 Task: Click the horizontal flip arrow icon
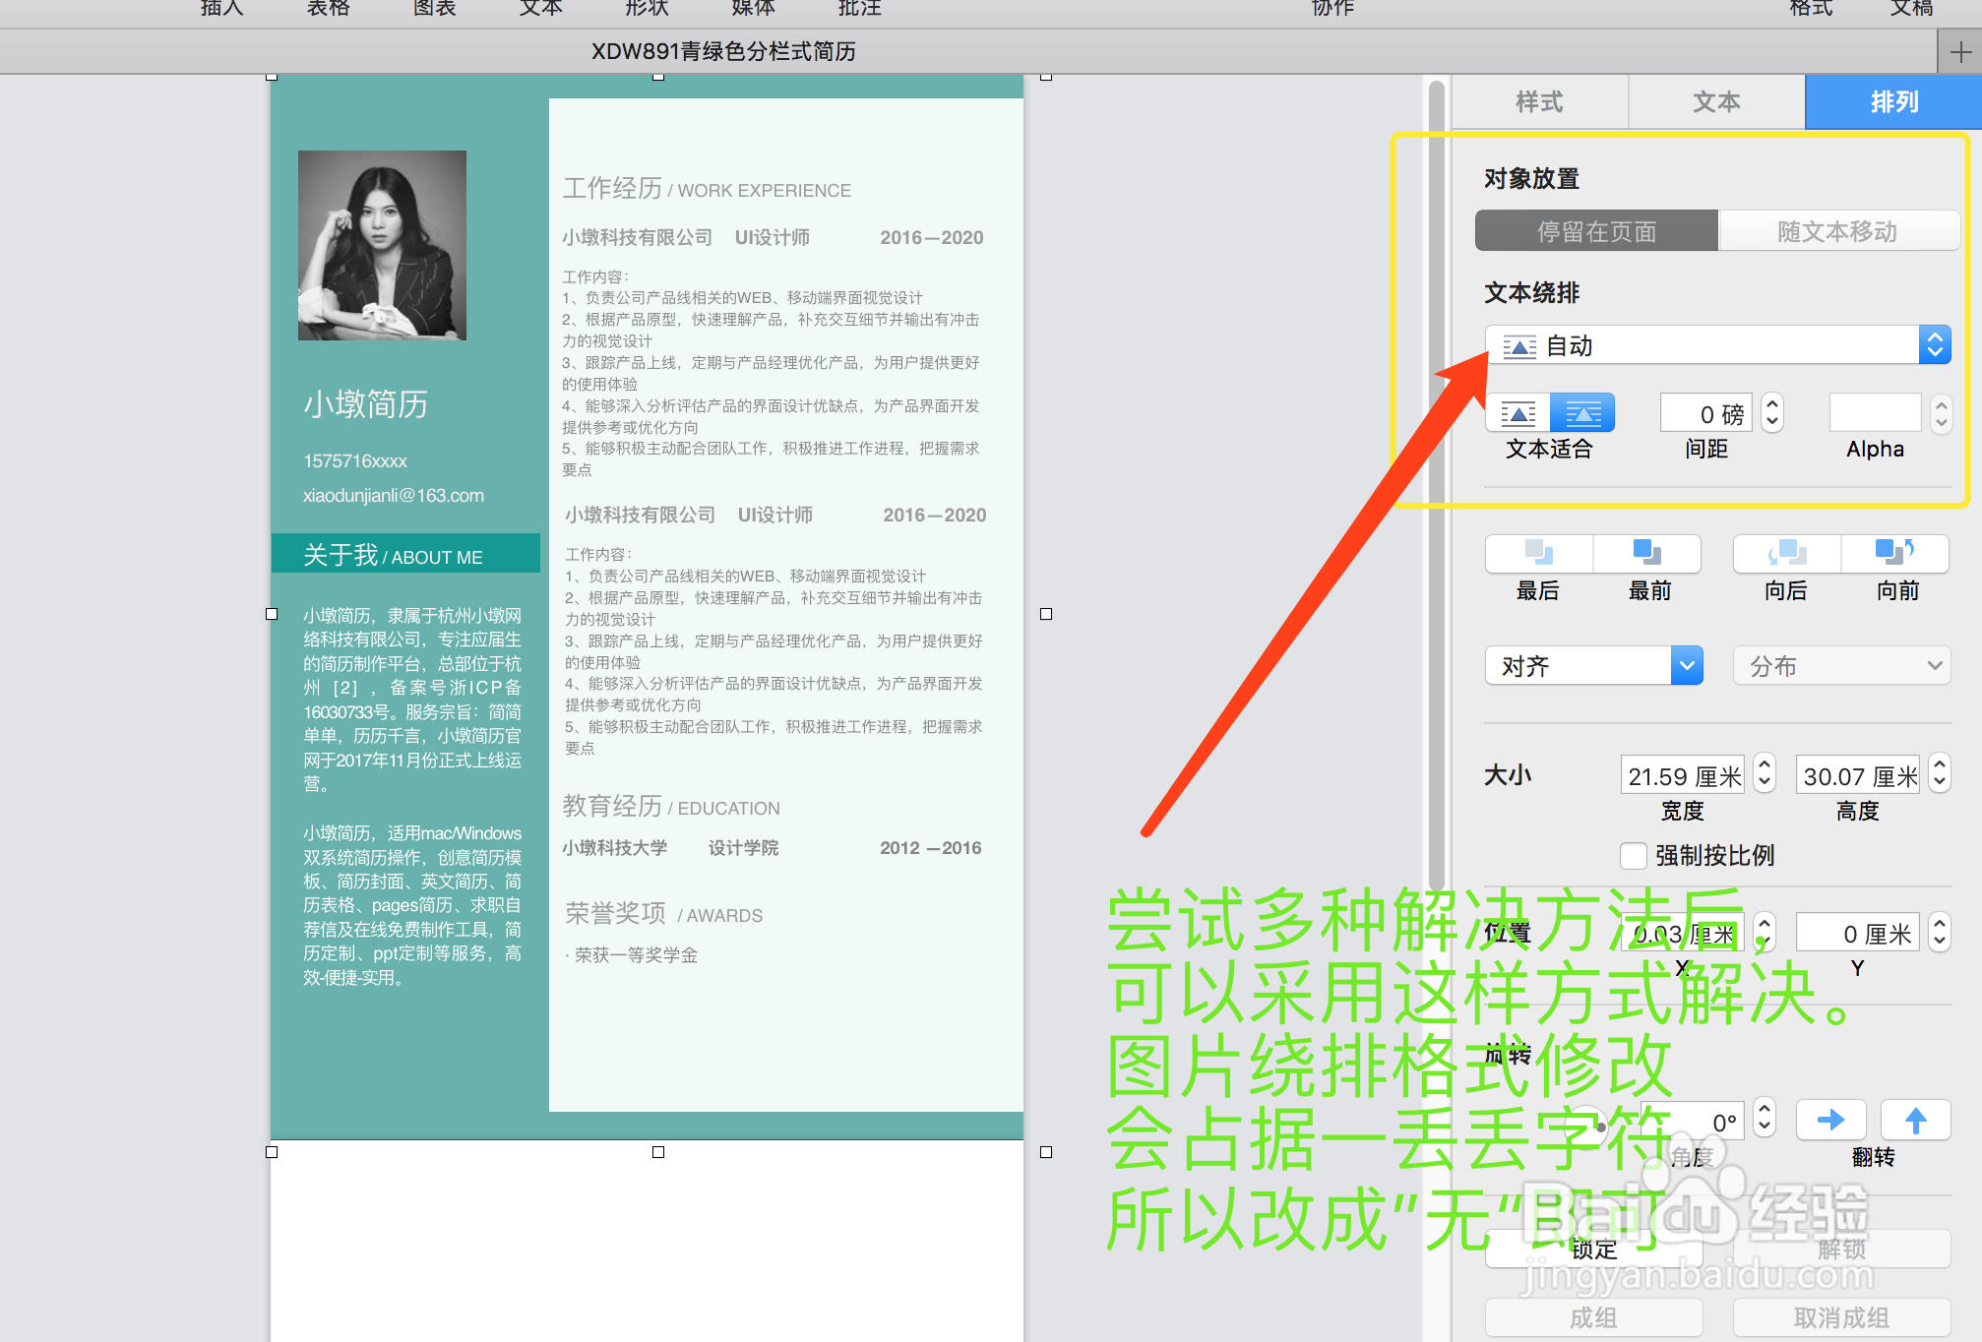(x=1830, y=1120)
